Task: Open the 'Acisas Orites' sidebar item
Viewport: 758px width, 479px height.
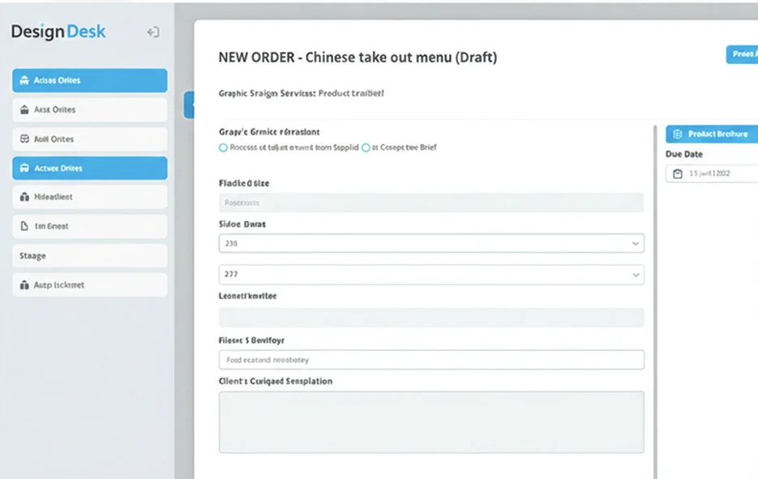Action: (90, 80)
